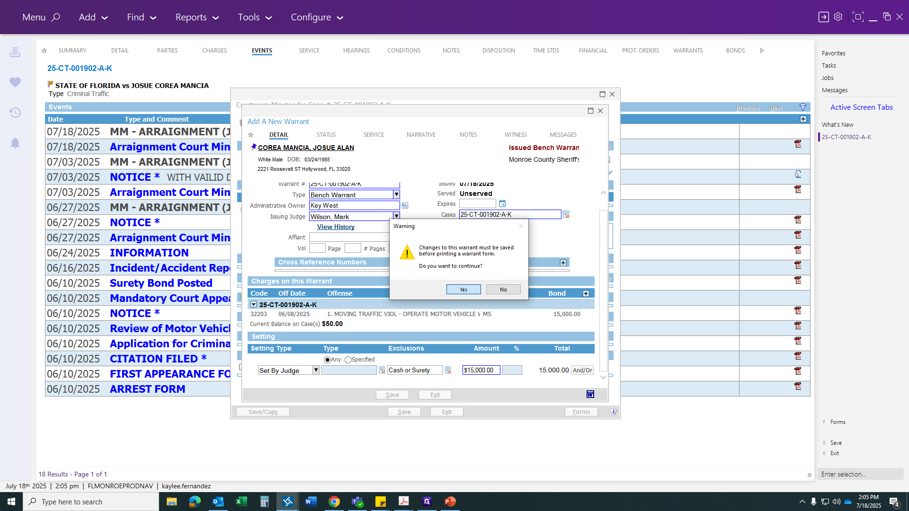Viewport: 909px width, 511px height.
Task: Open 25-CT-001902-A-K in Active Screen Tabs
Action: point(846,137)
